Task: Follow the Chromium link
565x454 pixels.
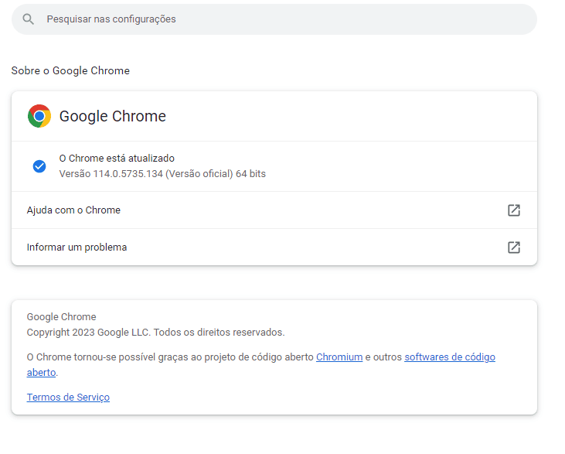Action: tap(339, 357)
